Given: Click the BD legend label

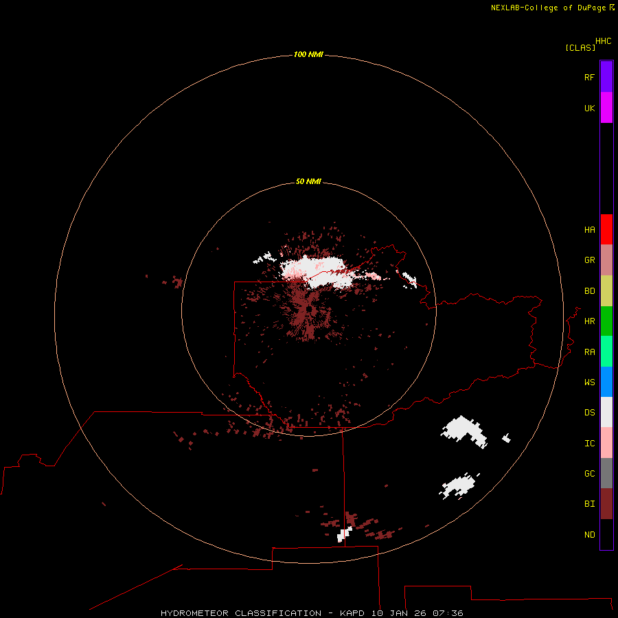Looking at the screenshot, I should tap(589, 291).
